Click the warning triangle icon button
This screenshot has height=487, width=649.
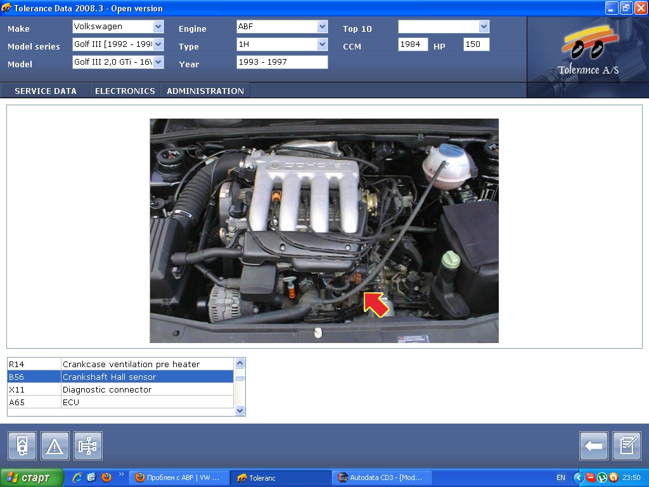point(55,446)
